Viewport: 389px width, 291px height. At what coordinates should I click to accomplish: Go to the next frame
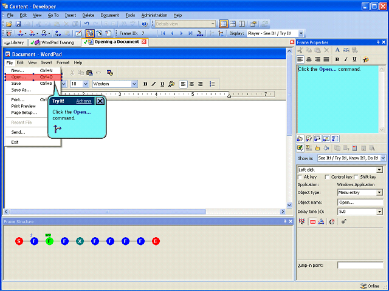point(181,33)
